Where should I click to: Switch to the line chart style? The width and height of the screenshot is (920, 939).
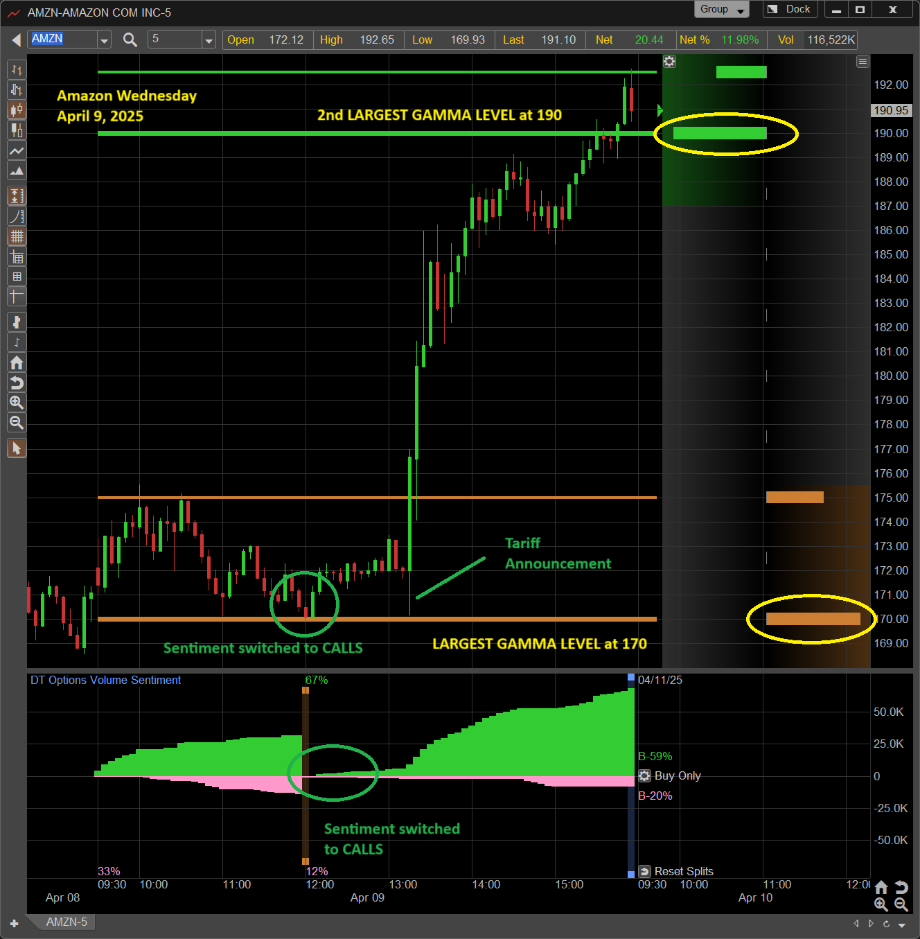pos(17,150)
